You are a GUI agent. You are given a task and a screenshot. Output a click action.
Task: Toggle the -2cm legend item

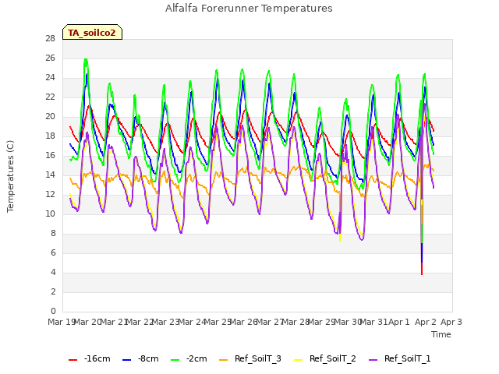pyautogui.click(x=189, y=358)
